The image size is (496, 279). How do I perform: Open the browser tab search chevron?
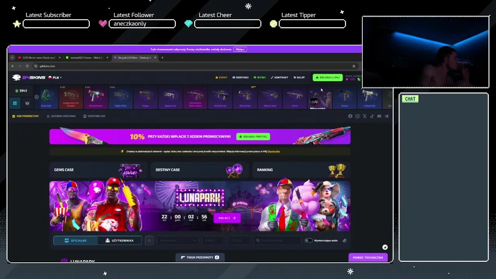tap(12, 58)
